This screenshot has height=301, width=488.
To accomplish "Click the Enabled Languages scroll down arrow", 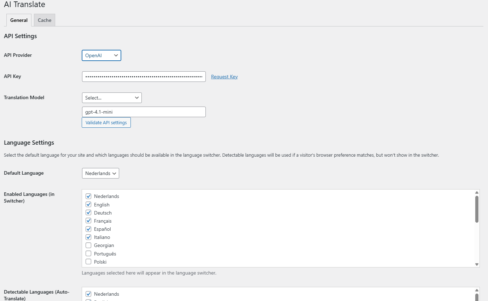I will (477, 264).
